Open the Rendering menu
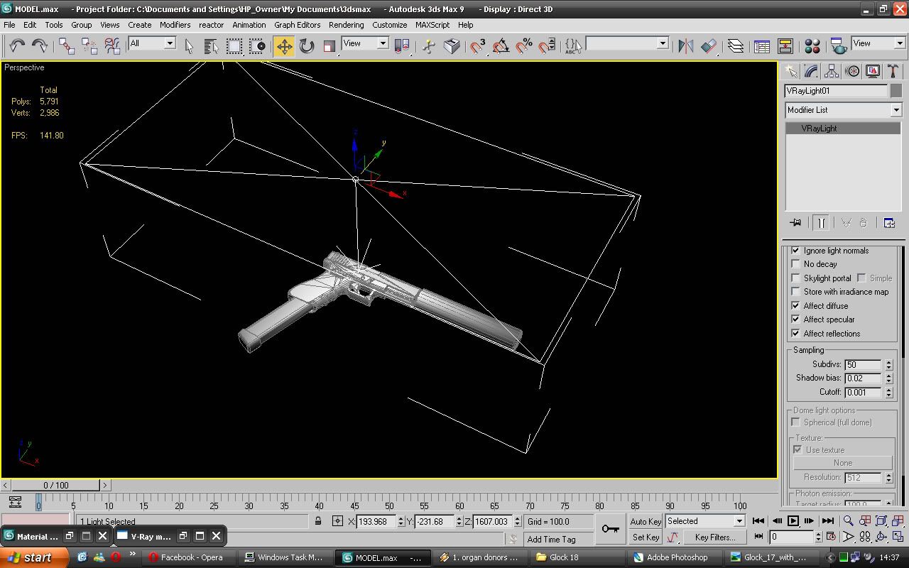 pyautogui.click(x=346, y=24)
